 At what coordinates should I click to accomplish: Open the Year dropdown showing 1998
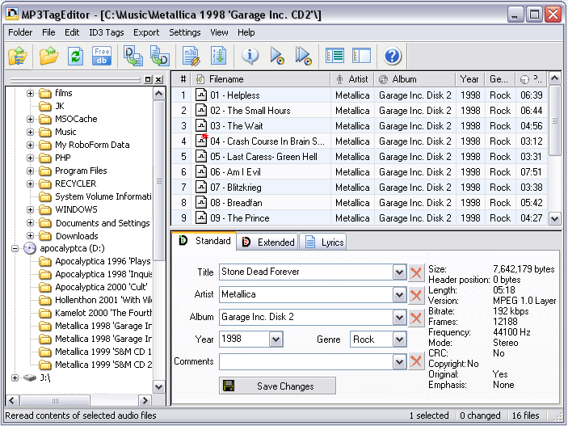[276, 340]
